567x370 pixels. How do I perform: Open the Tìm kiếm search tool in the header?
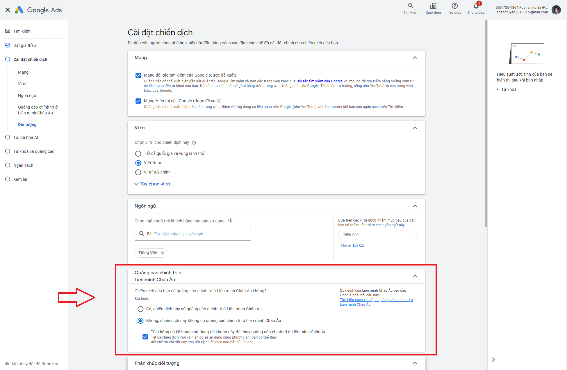pyautogui.click(x=411, y=8)
